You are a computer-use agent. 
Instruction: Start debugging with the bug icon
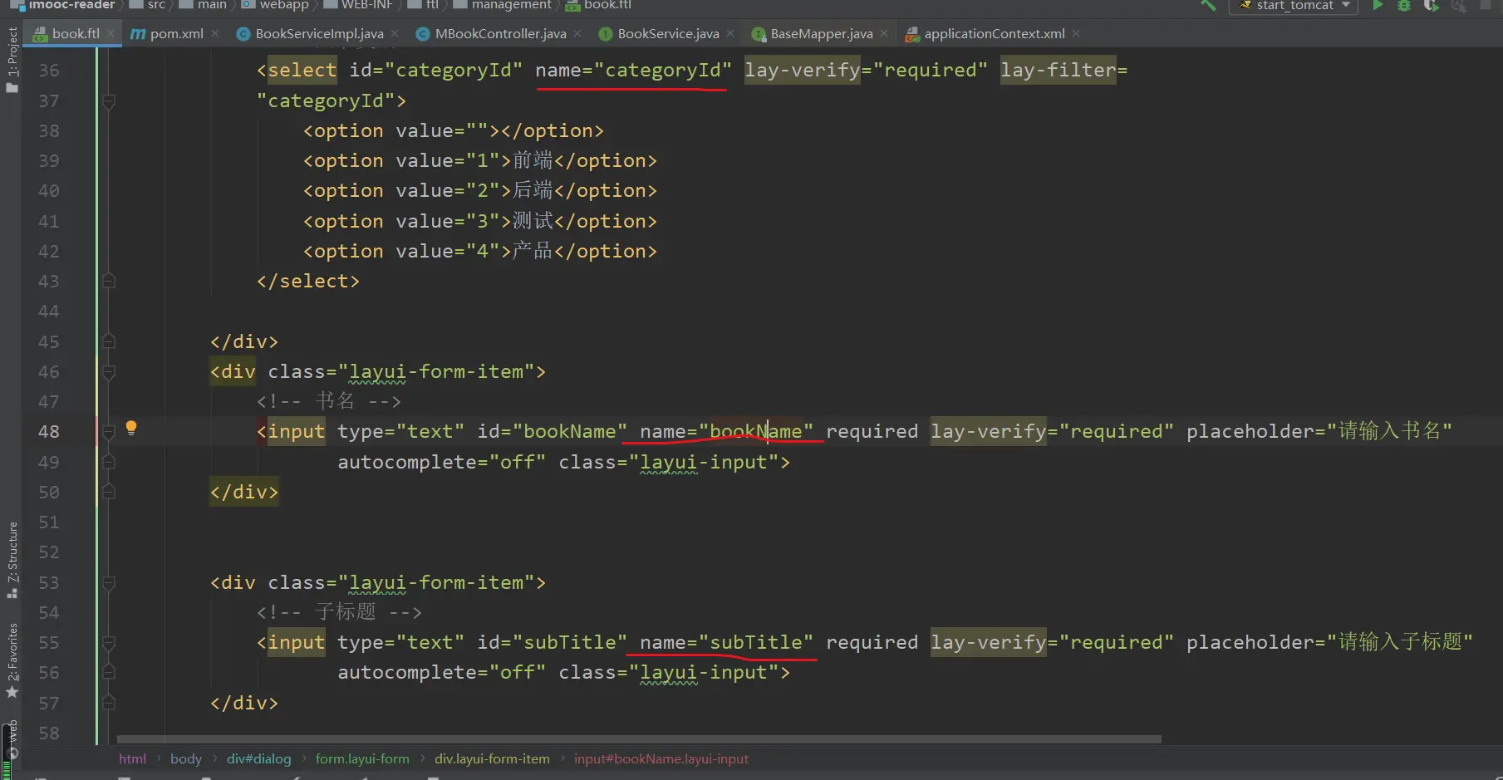tap(1403, 5)
